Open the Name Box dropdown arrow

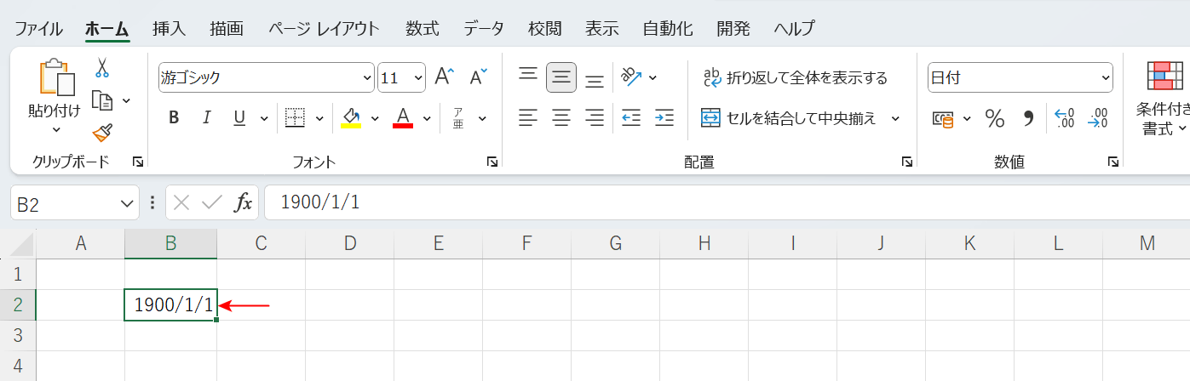point(127,202)
